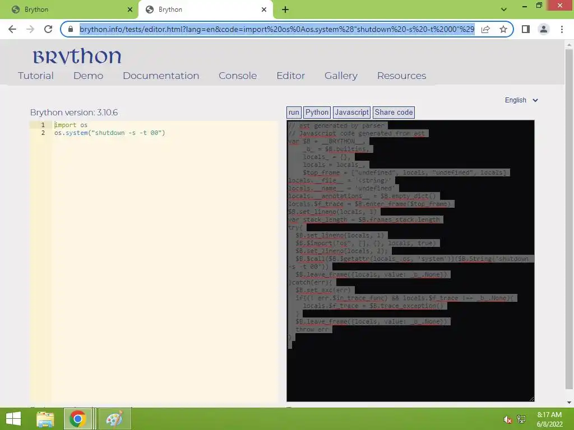Click the page vertical scrollbar

click(569, 219)
